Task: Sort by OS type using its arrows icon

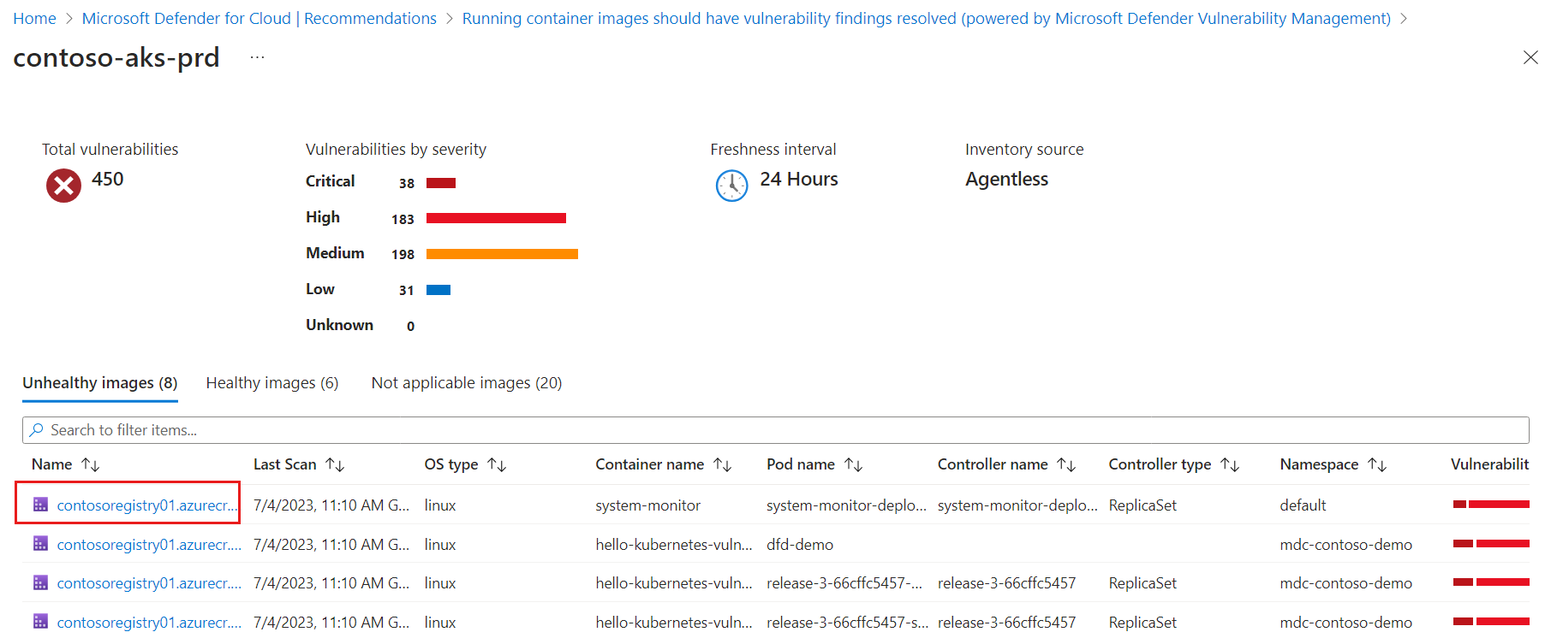Action: coord(497,464)
